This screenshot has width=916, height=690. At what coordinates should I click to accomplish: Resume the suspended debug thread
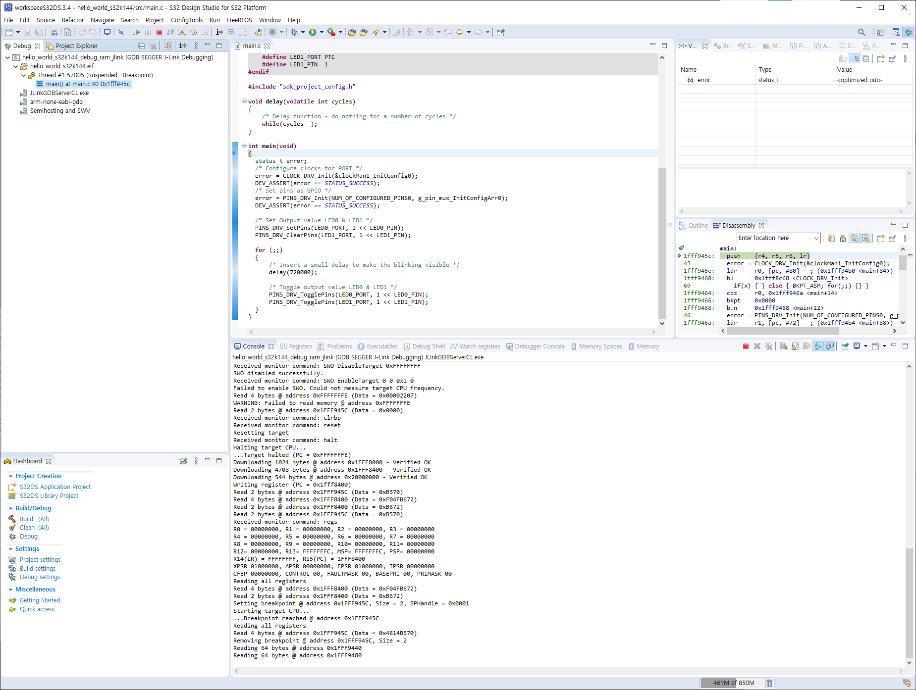tap(137, 32)
